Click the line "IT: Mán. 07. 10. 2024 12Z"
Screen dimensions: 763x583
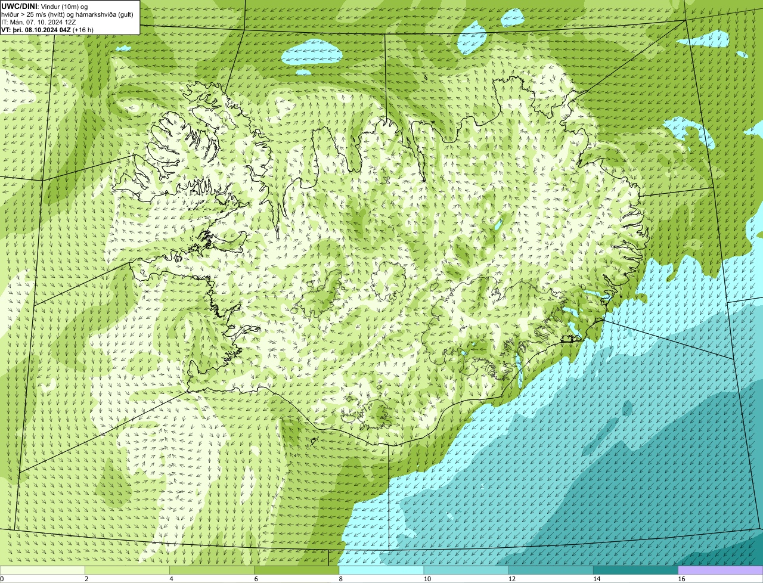coord(39,21)
